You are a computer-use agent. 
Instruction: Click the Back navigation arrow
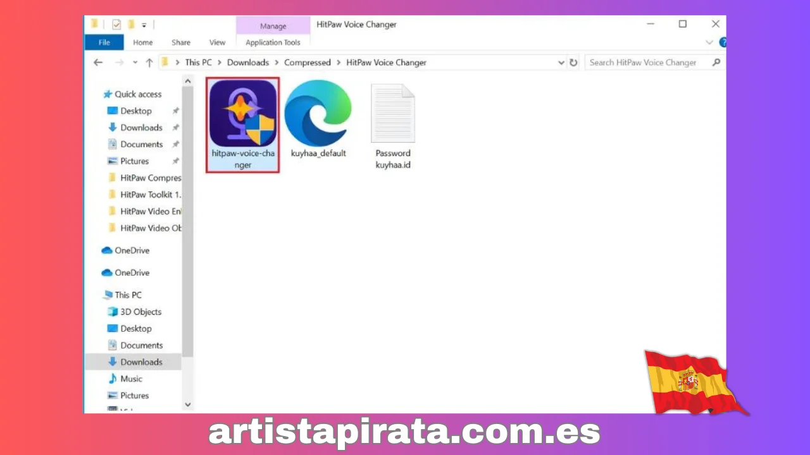(97, 63)
